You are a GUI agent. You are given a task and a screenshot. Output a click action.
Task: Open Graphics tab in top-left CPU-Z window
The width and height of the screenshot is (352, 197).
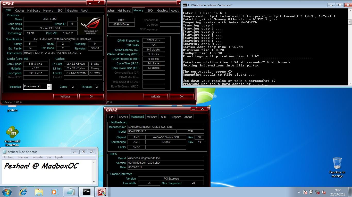(x=72, y=11)
